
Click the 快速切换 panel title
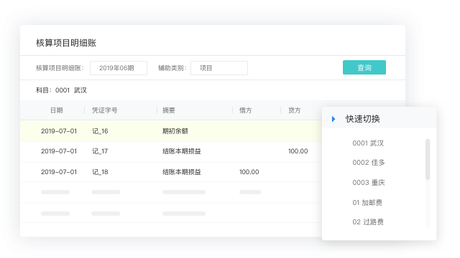click(362, 119)
